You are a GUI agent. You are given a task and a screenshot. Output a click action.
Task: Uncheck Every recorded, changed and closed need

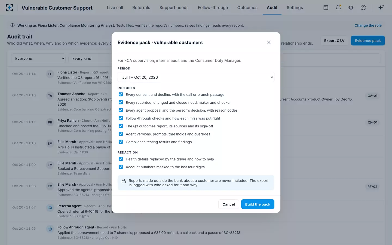click(x=121, y=102)
